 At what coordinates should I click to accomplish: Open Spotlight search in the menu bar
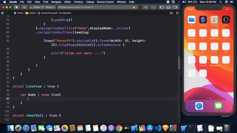[221, 2]
